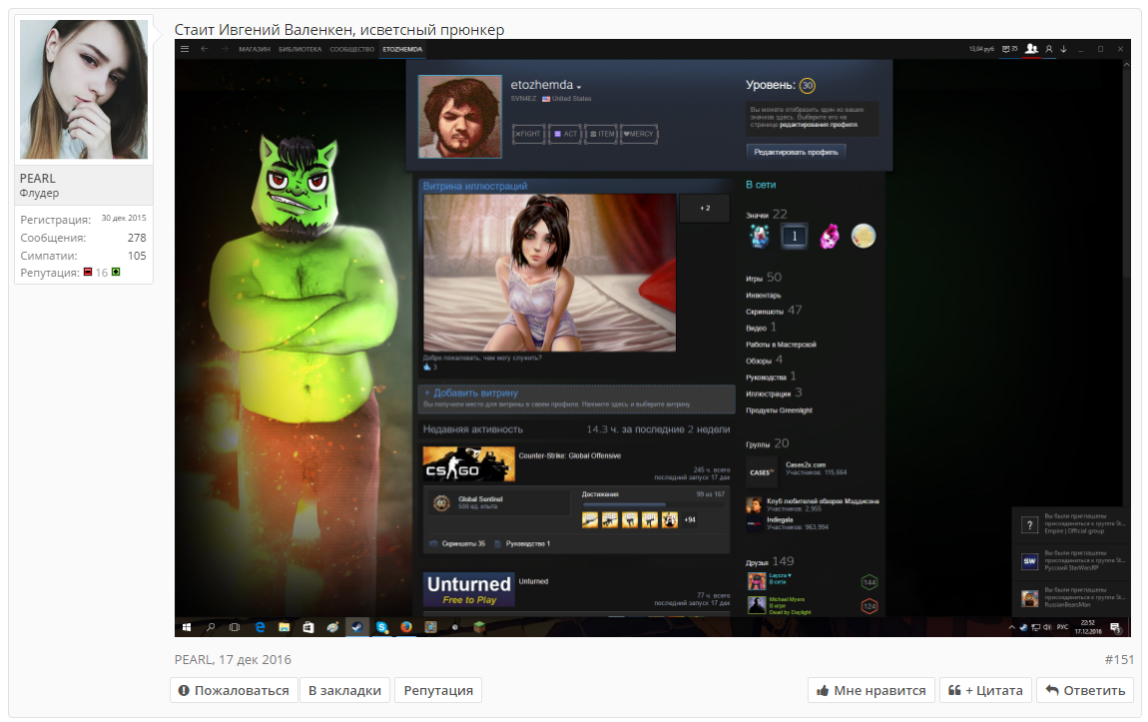This screenshot has height=722, width=1148.
Task: Click the Добавить витрину showcase slot
Action: [576, 398]
